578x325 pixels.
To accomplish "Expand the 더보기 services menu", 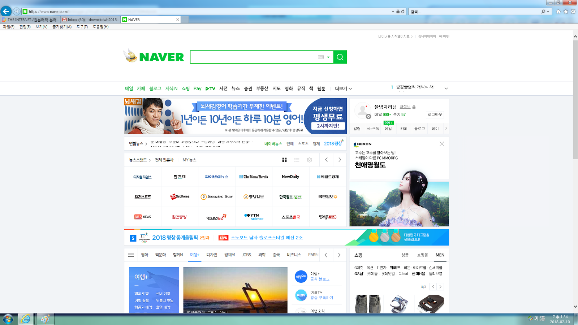I will coord(343,88).
